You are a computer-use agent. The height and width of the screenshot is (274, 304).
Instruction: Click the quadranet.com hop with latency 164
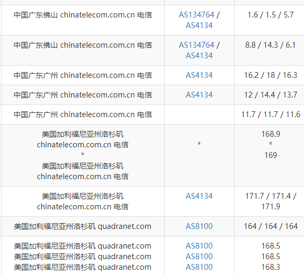83,226
